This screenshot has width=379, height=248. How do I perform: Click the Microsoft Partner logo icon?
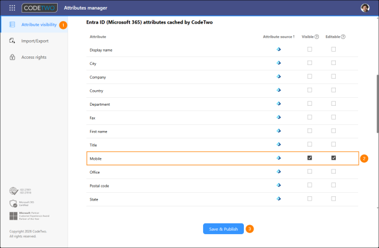click(13, 216)
